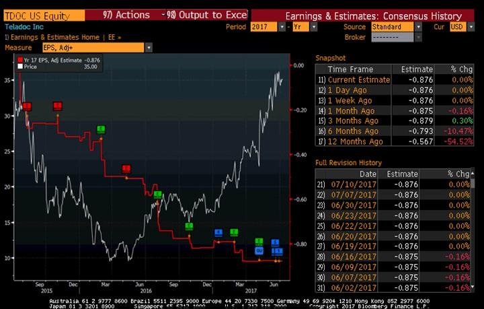Click the Teladoc Inc company name
Screen dimensions: 484x309
(x=24, y=27)
